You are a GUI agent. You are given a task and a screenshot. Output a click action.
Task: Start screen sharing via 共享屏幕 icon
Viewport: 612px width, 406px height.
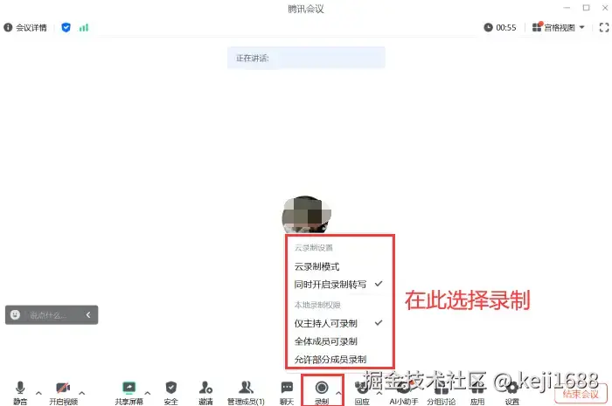129,388
